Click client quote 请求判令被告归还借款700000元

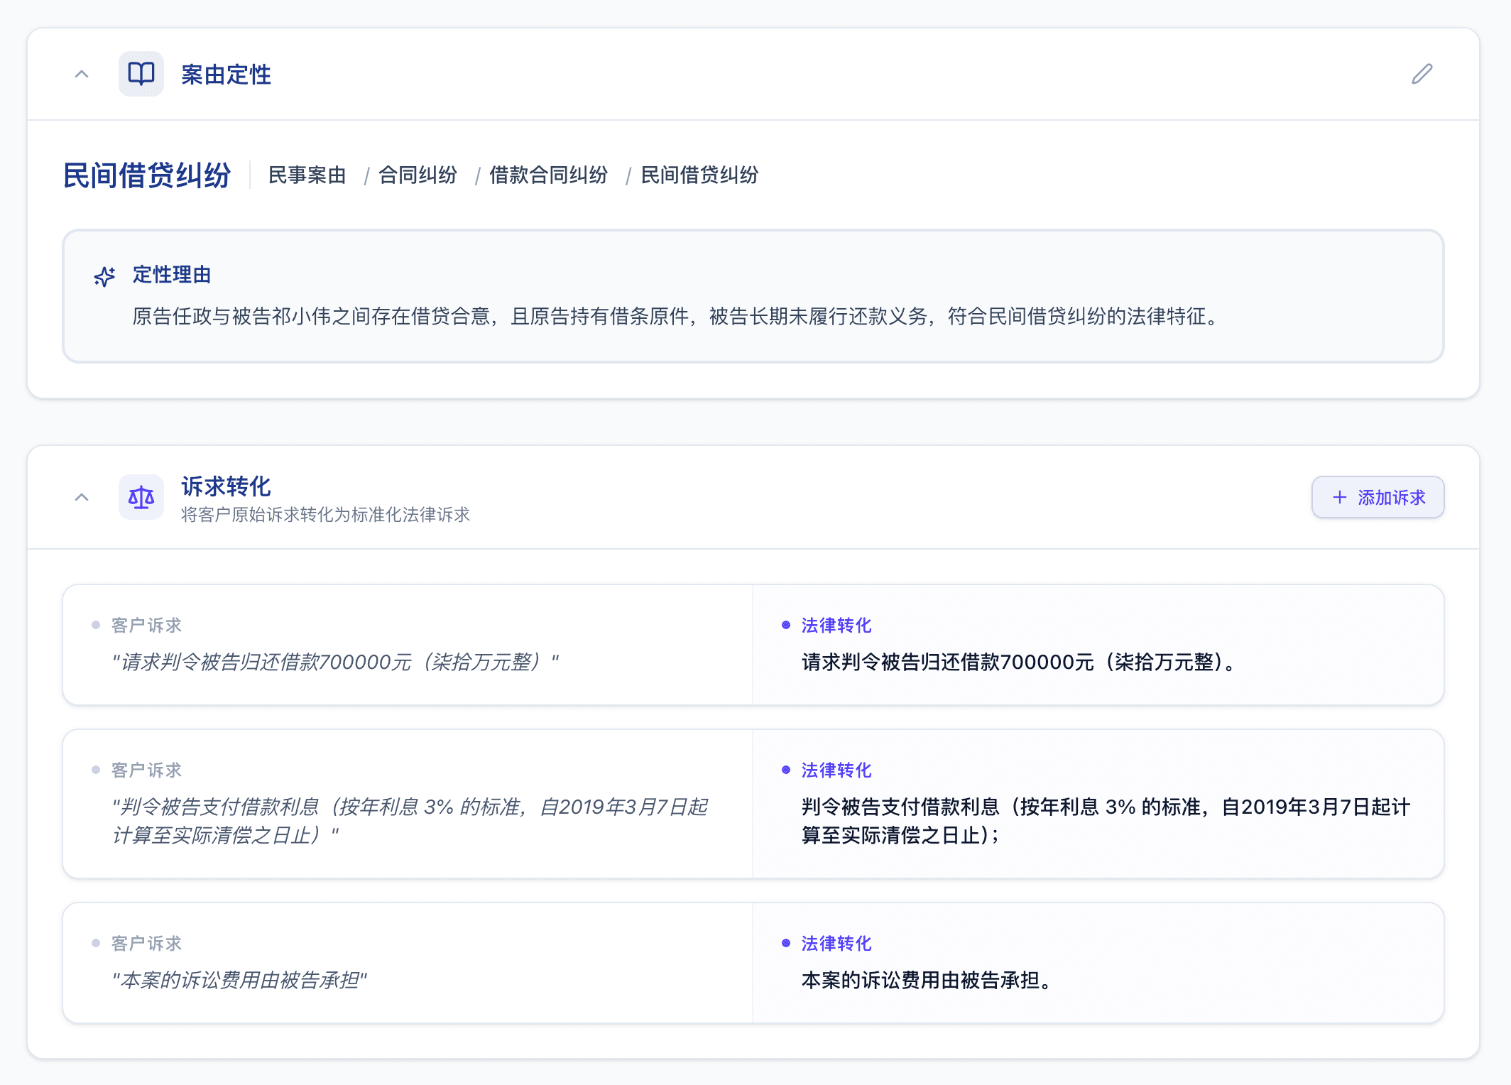335,662
